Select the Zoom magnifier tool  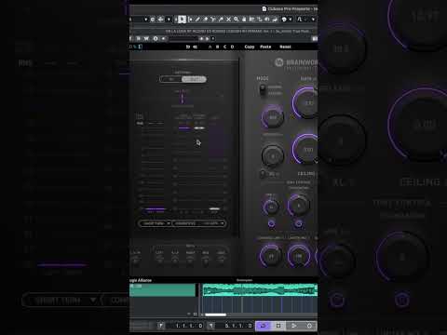click(x=237, y=20)
